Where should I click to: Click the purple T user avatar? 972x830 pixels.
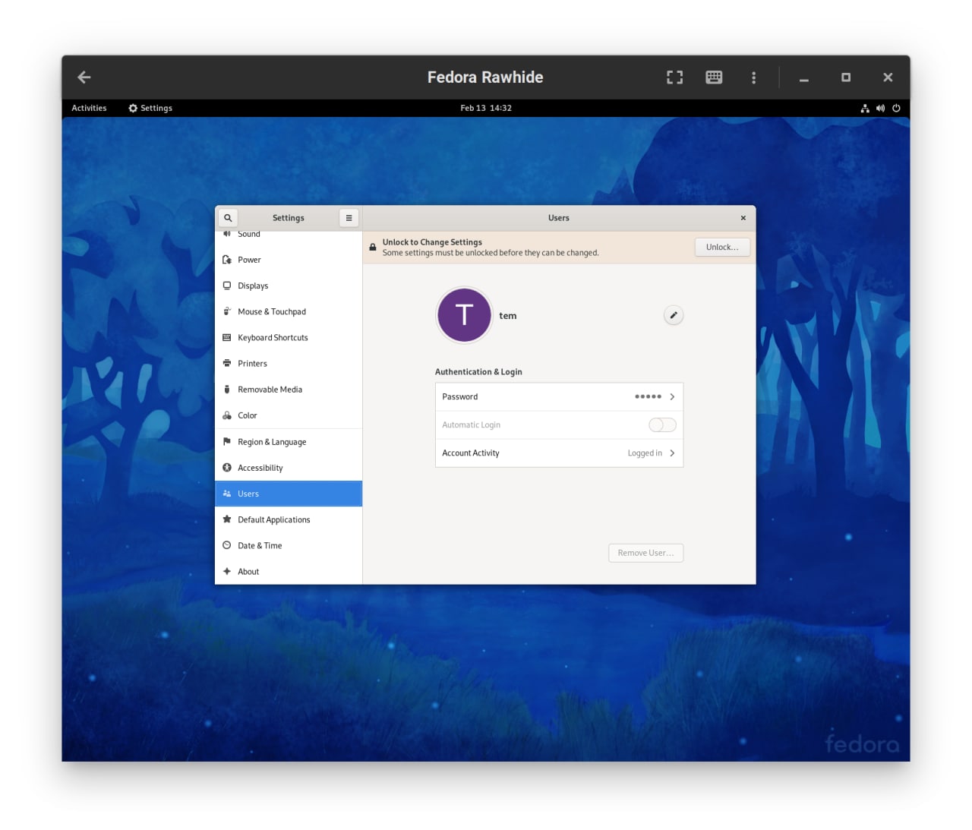[464, 315]
